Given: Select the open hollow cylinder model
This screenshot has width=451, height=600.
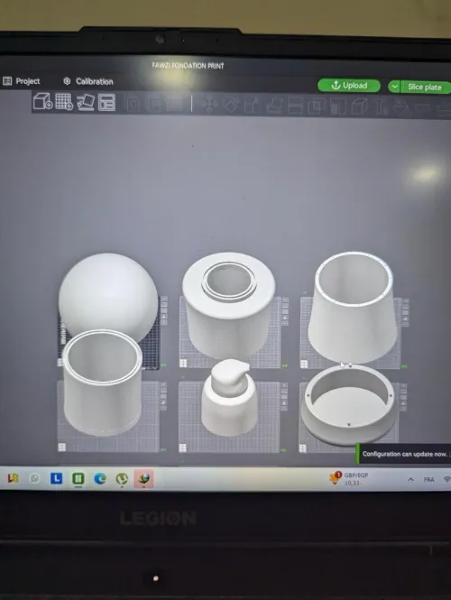Looking at the screenshot, I should (x=102, y=383).
